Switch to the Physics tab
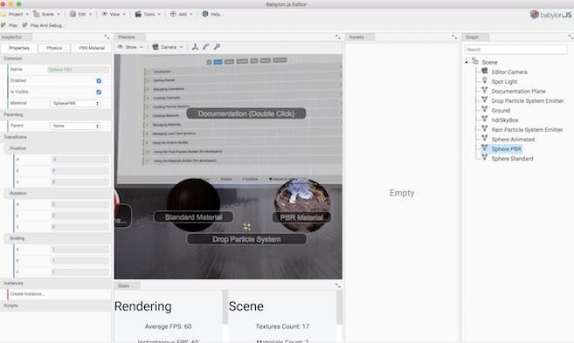 click(54, 48)
